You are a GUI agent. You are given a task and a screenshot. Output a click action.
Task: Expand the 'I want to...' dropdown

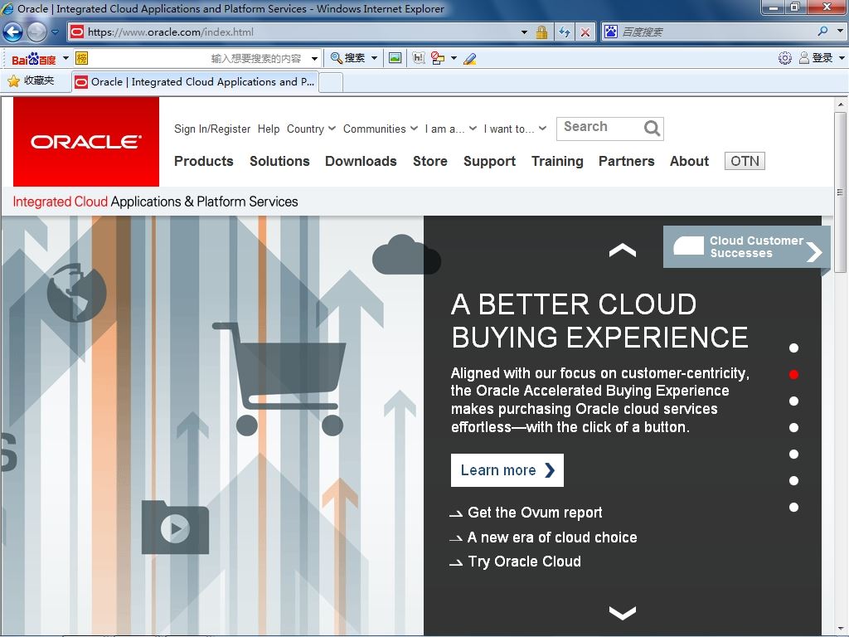pyautogui.click(x=515, y=129)
